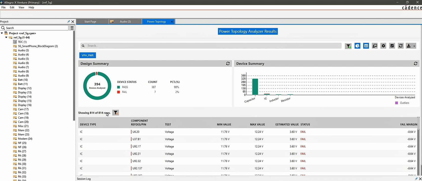This screenshot has width=422, height=181.
Task: Switch to the Audio (3) tab
Action: tap(125, 22)
